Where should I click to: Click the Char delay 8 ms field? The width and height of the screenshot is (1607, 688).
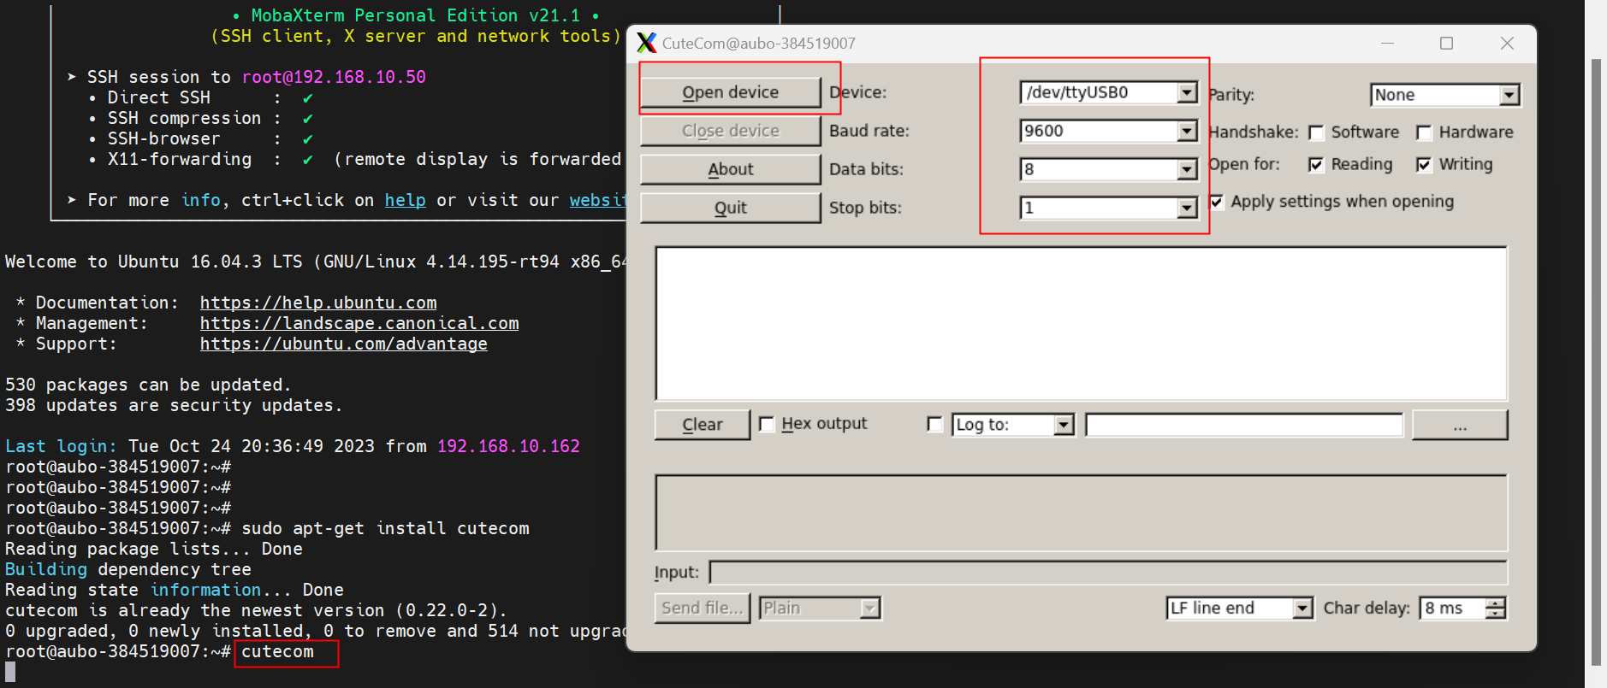coord(1453,608)
